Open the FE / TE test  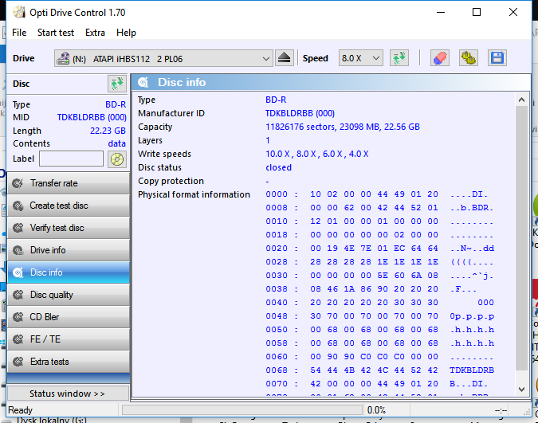[x=69, y=339]
